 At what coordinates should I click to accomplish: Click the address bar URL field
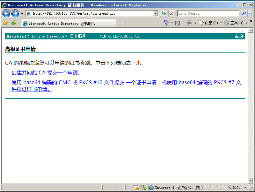90,13
